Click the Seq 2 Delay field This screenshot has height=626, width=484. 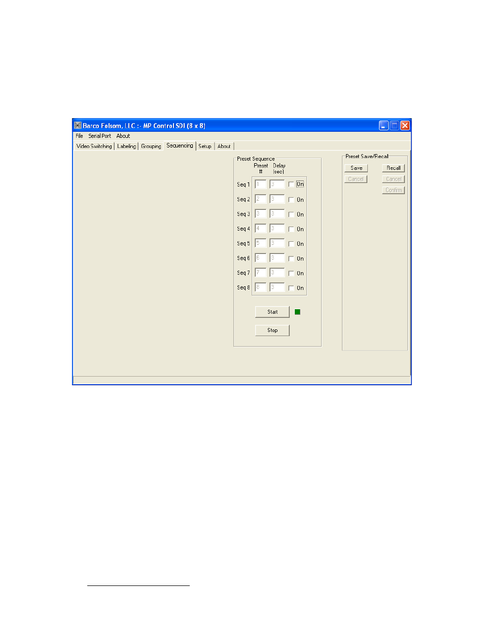[x=277, y=199]
